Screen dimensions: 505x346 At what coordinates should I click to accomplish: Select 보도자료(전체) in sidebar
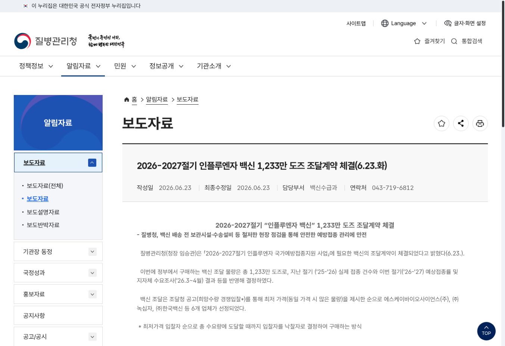tap(45, 186)
